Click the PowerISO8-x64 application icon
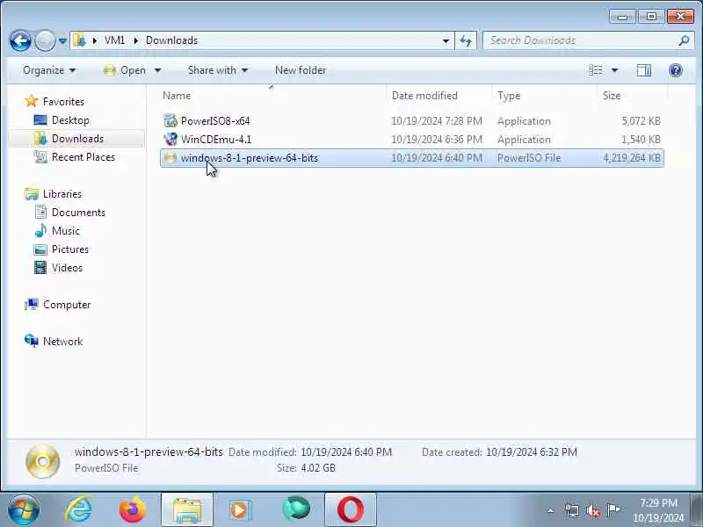Screen dimensions: 703x527 pyautogui.click(x=170, y=120)
